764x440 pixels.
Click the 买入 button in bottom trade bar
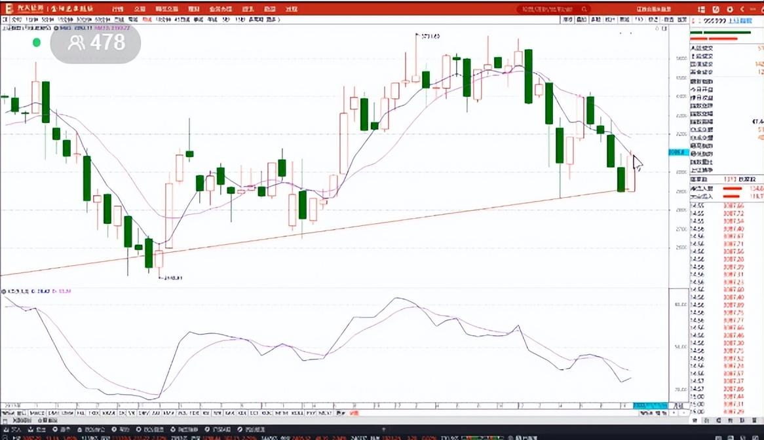tap(13, 430)
